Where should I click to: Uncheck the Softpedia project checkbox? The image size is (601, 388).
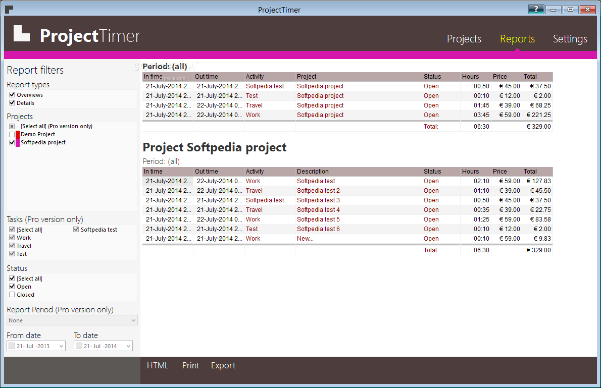(12, 142)
